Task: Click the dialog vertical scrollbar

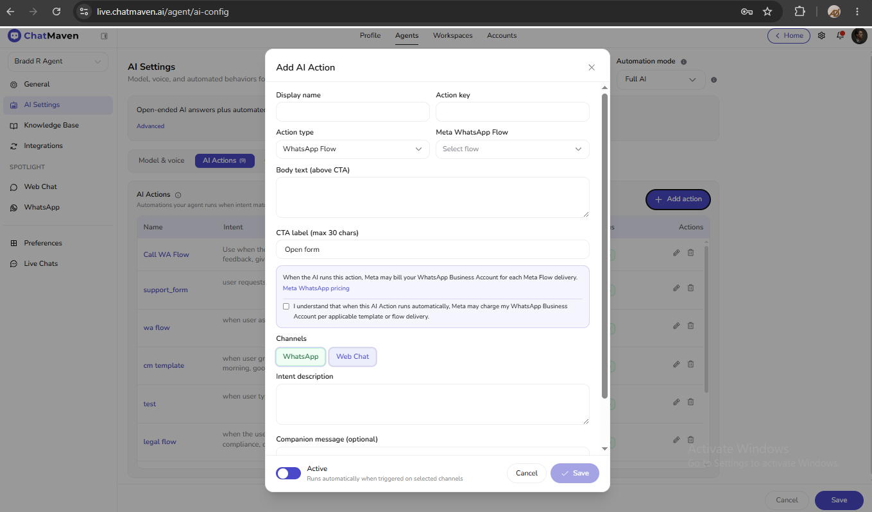Action: pyautogui.click(x=604, y=245)
